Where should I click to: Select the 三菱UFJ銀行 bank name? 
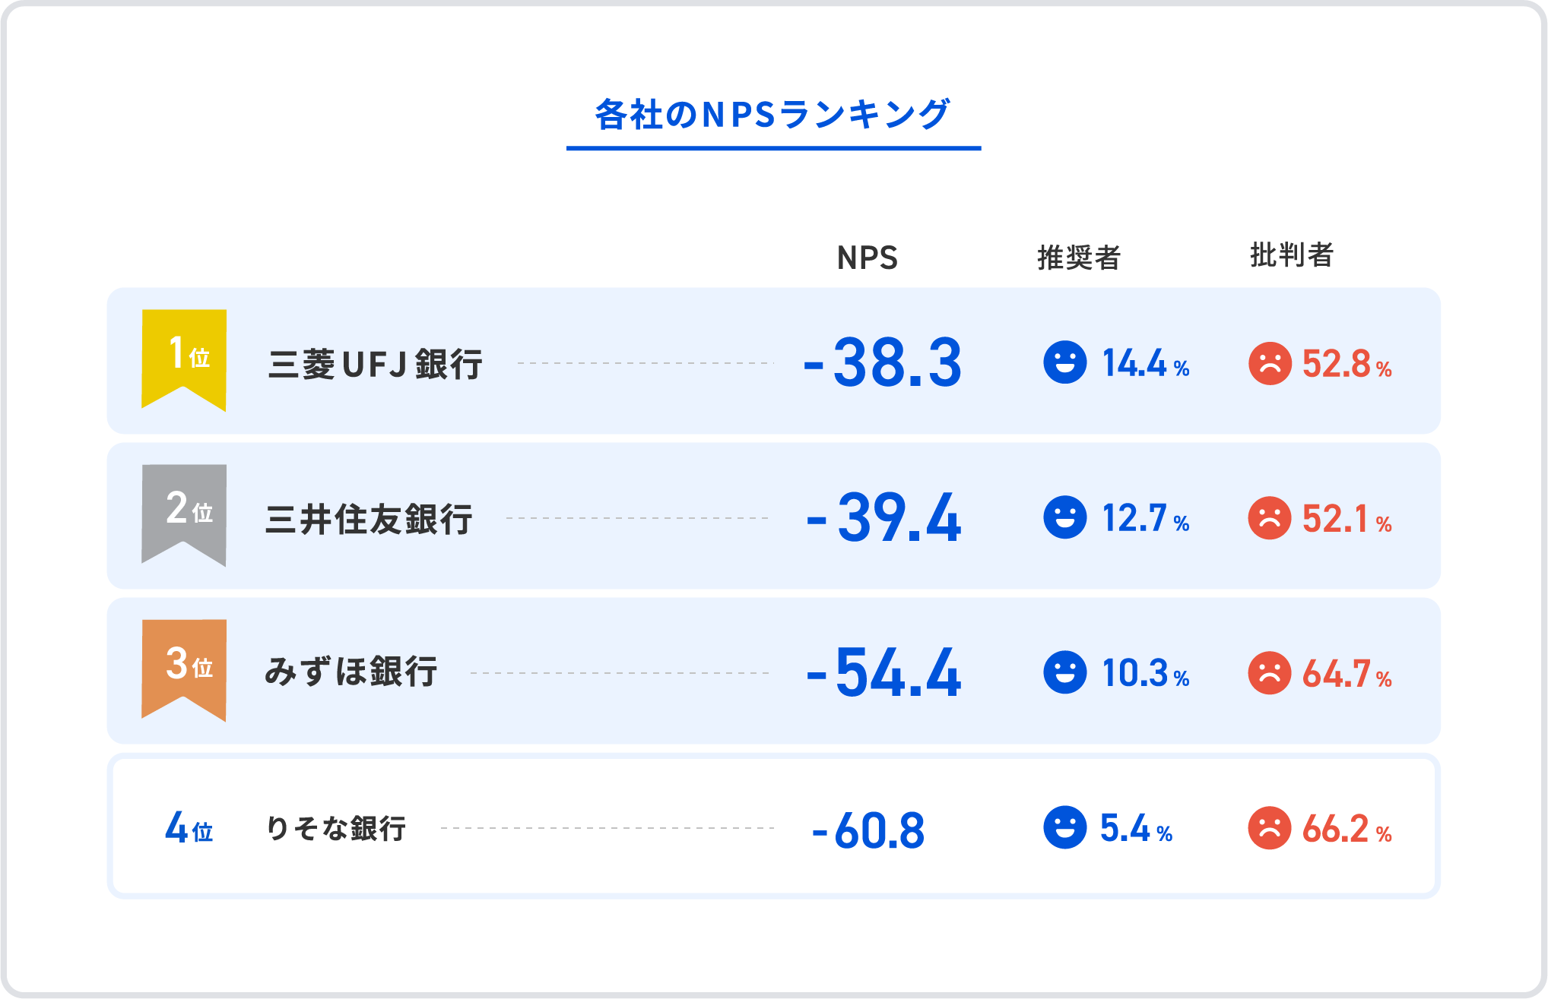376,364
